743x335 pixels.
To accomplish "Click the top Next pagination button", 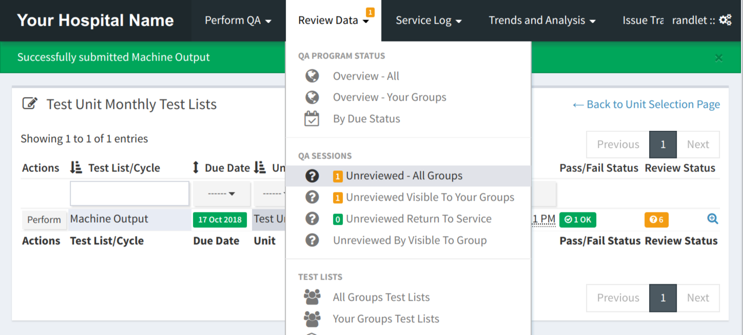I will [x=698, y=145].
